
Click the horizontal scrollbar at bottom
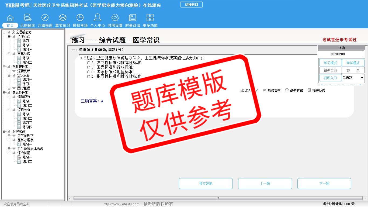[x=218, y=198]
